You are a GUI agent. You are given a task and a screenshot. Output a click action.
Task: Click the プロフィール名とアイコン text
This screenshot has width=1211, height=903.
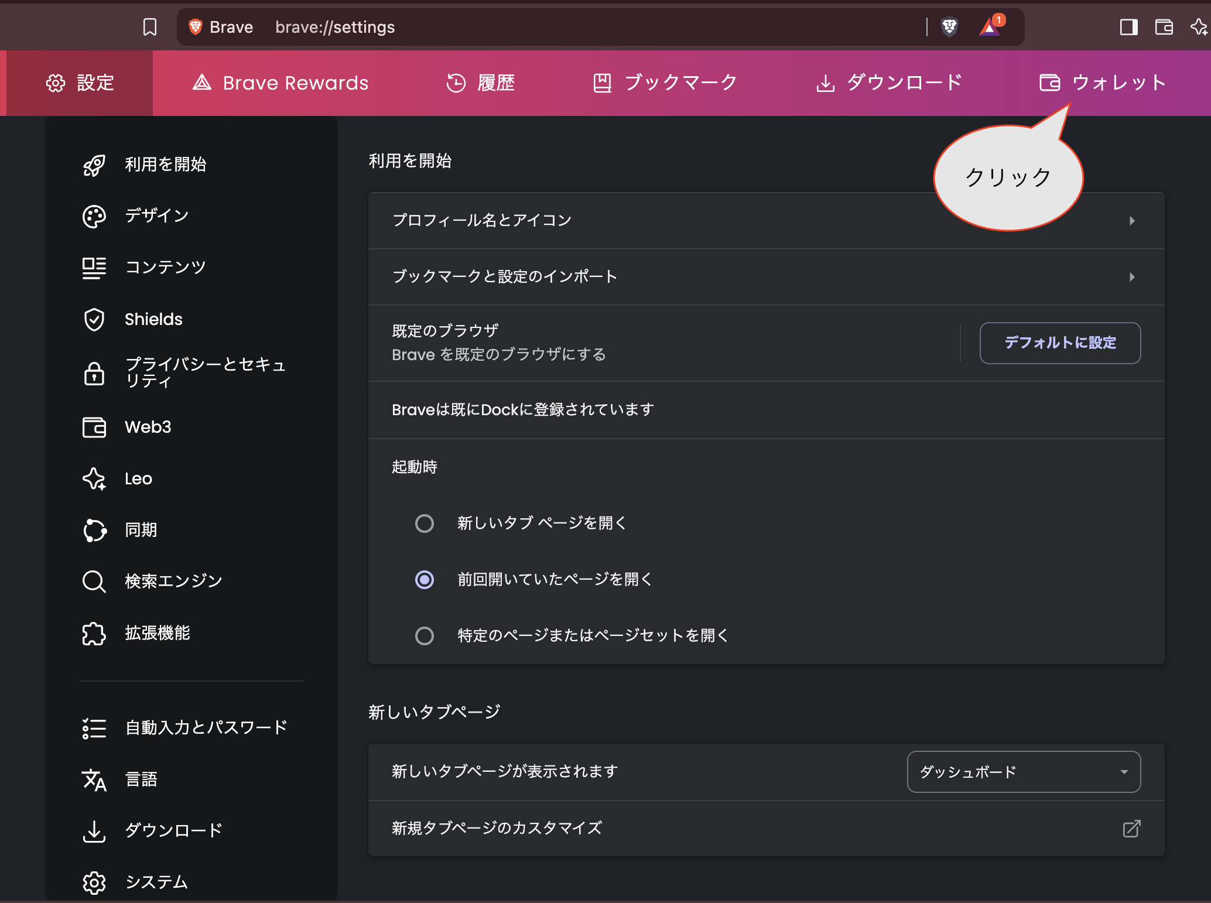coord(482,220)
